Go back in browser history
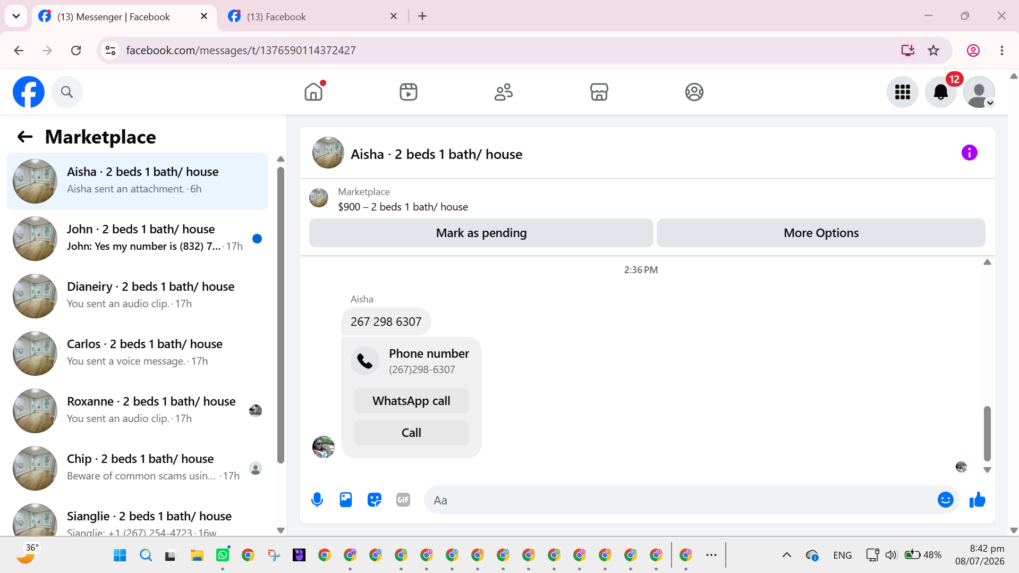The image size is (1019, 573). point(19,50)
